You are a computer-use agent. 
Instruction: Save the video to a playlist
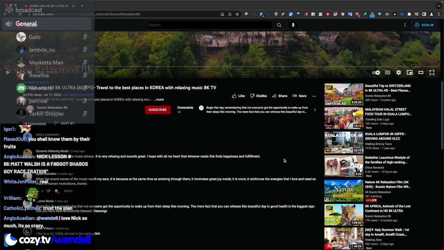(299, 96)
